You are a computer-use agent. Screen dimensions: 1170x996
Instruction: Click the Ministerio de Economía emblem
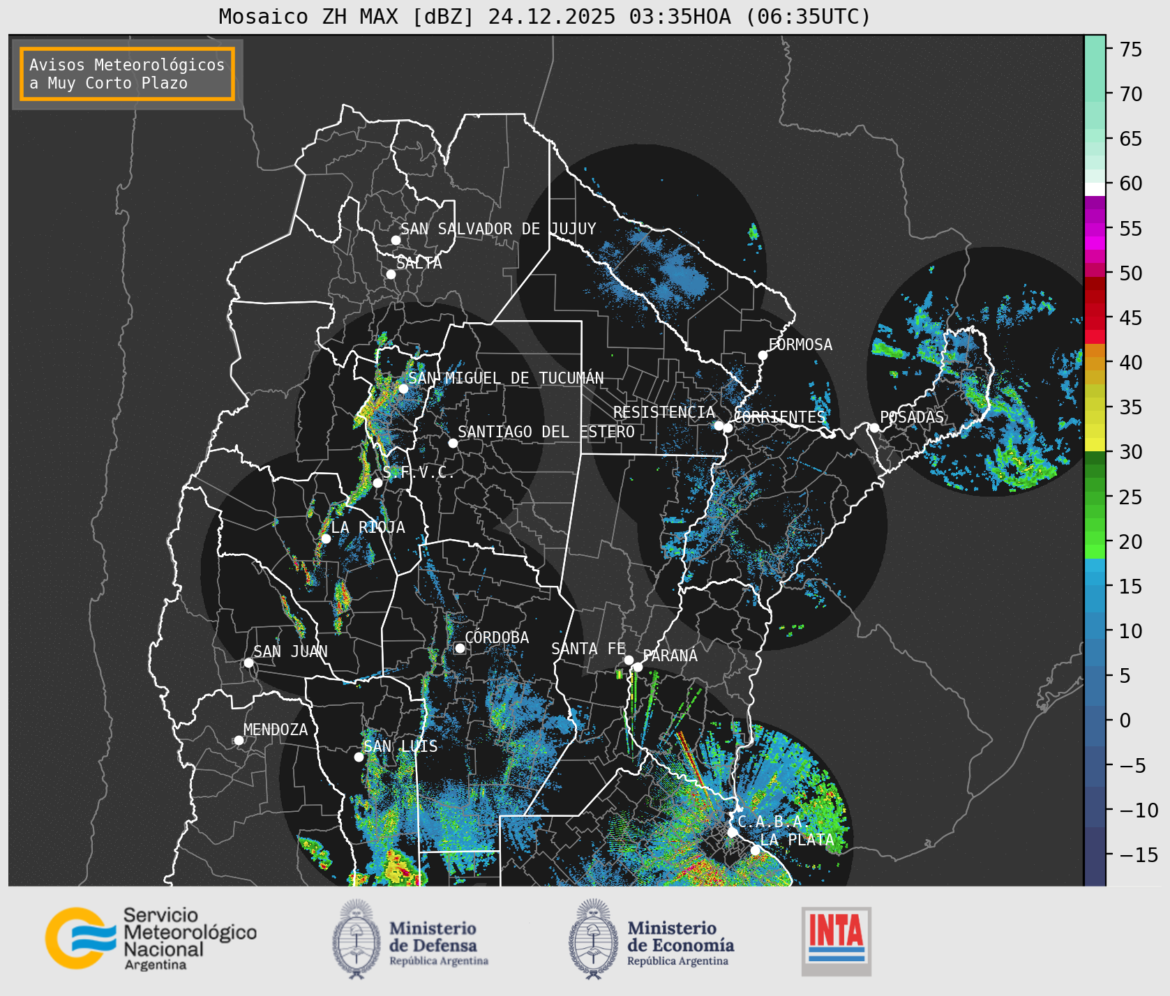(x=594, y=939)
